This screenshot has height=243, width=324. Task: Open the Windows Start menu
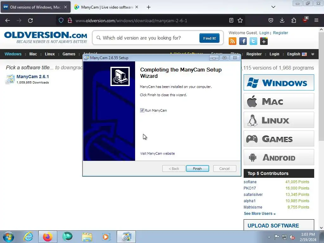coord(8,237)
